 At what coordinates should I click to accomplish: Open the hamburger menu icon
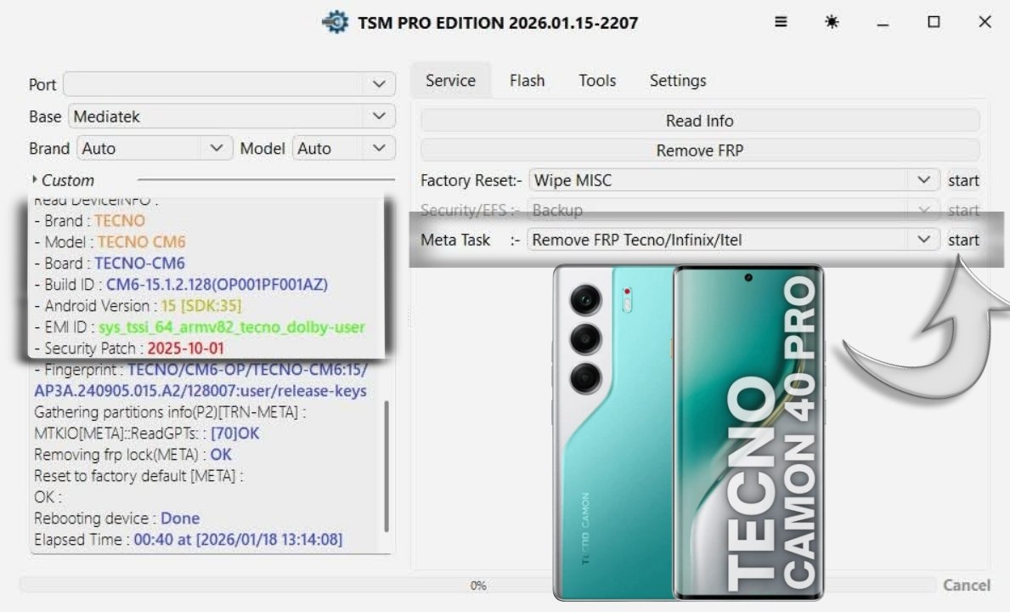pyautogui.click(x=780, y=22)
